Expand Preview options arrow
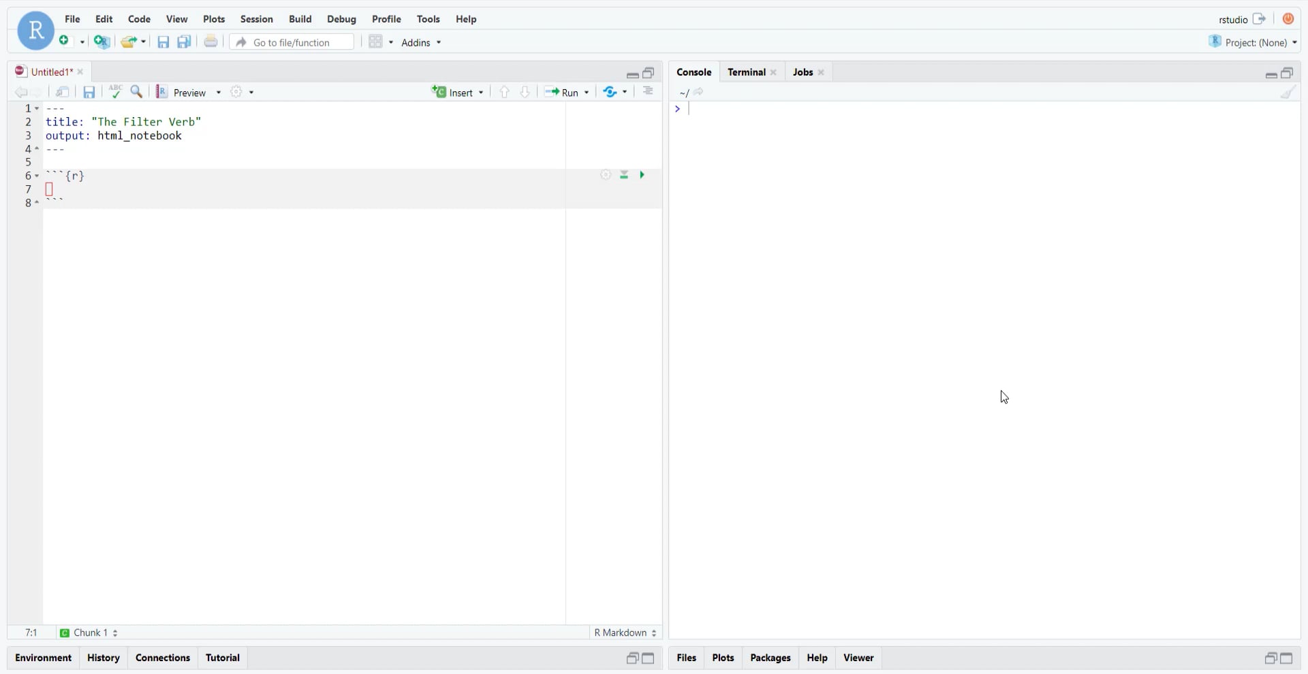Image resolution: width=1308 pixels, height=674 pixels. click(219, 93)
